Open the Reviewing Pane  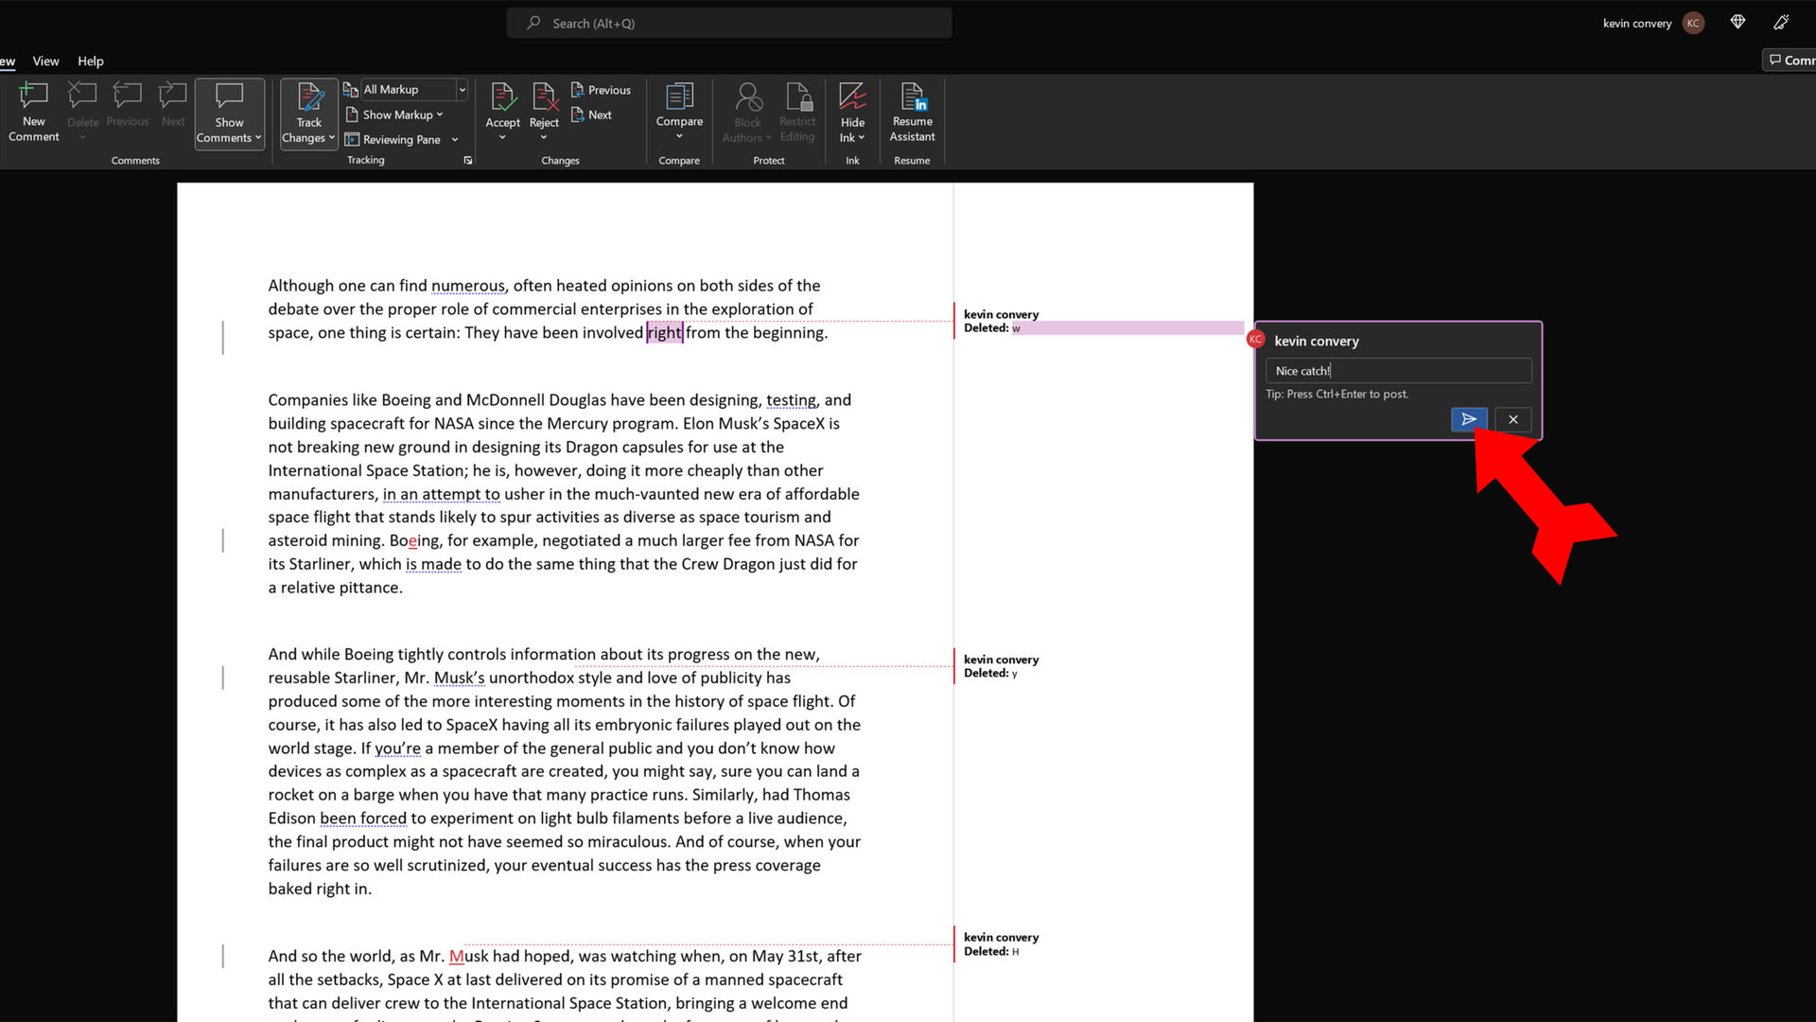[401, 139]
